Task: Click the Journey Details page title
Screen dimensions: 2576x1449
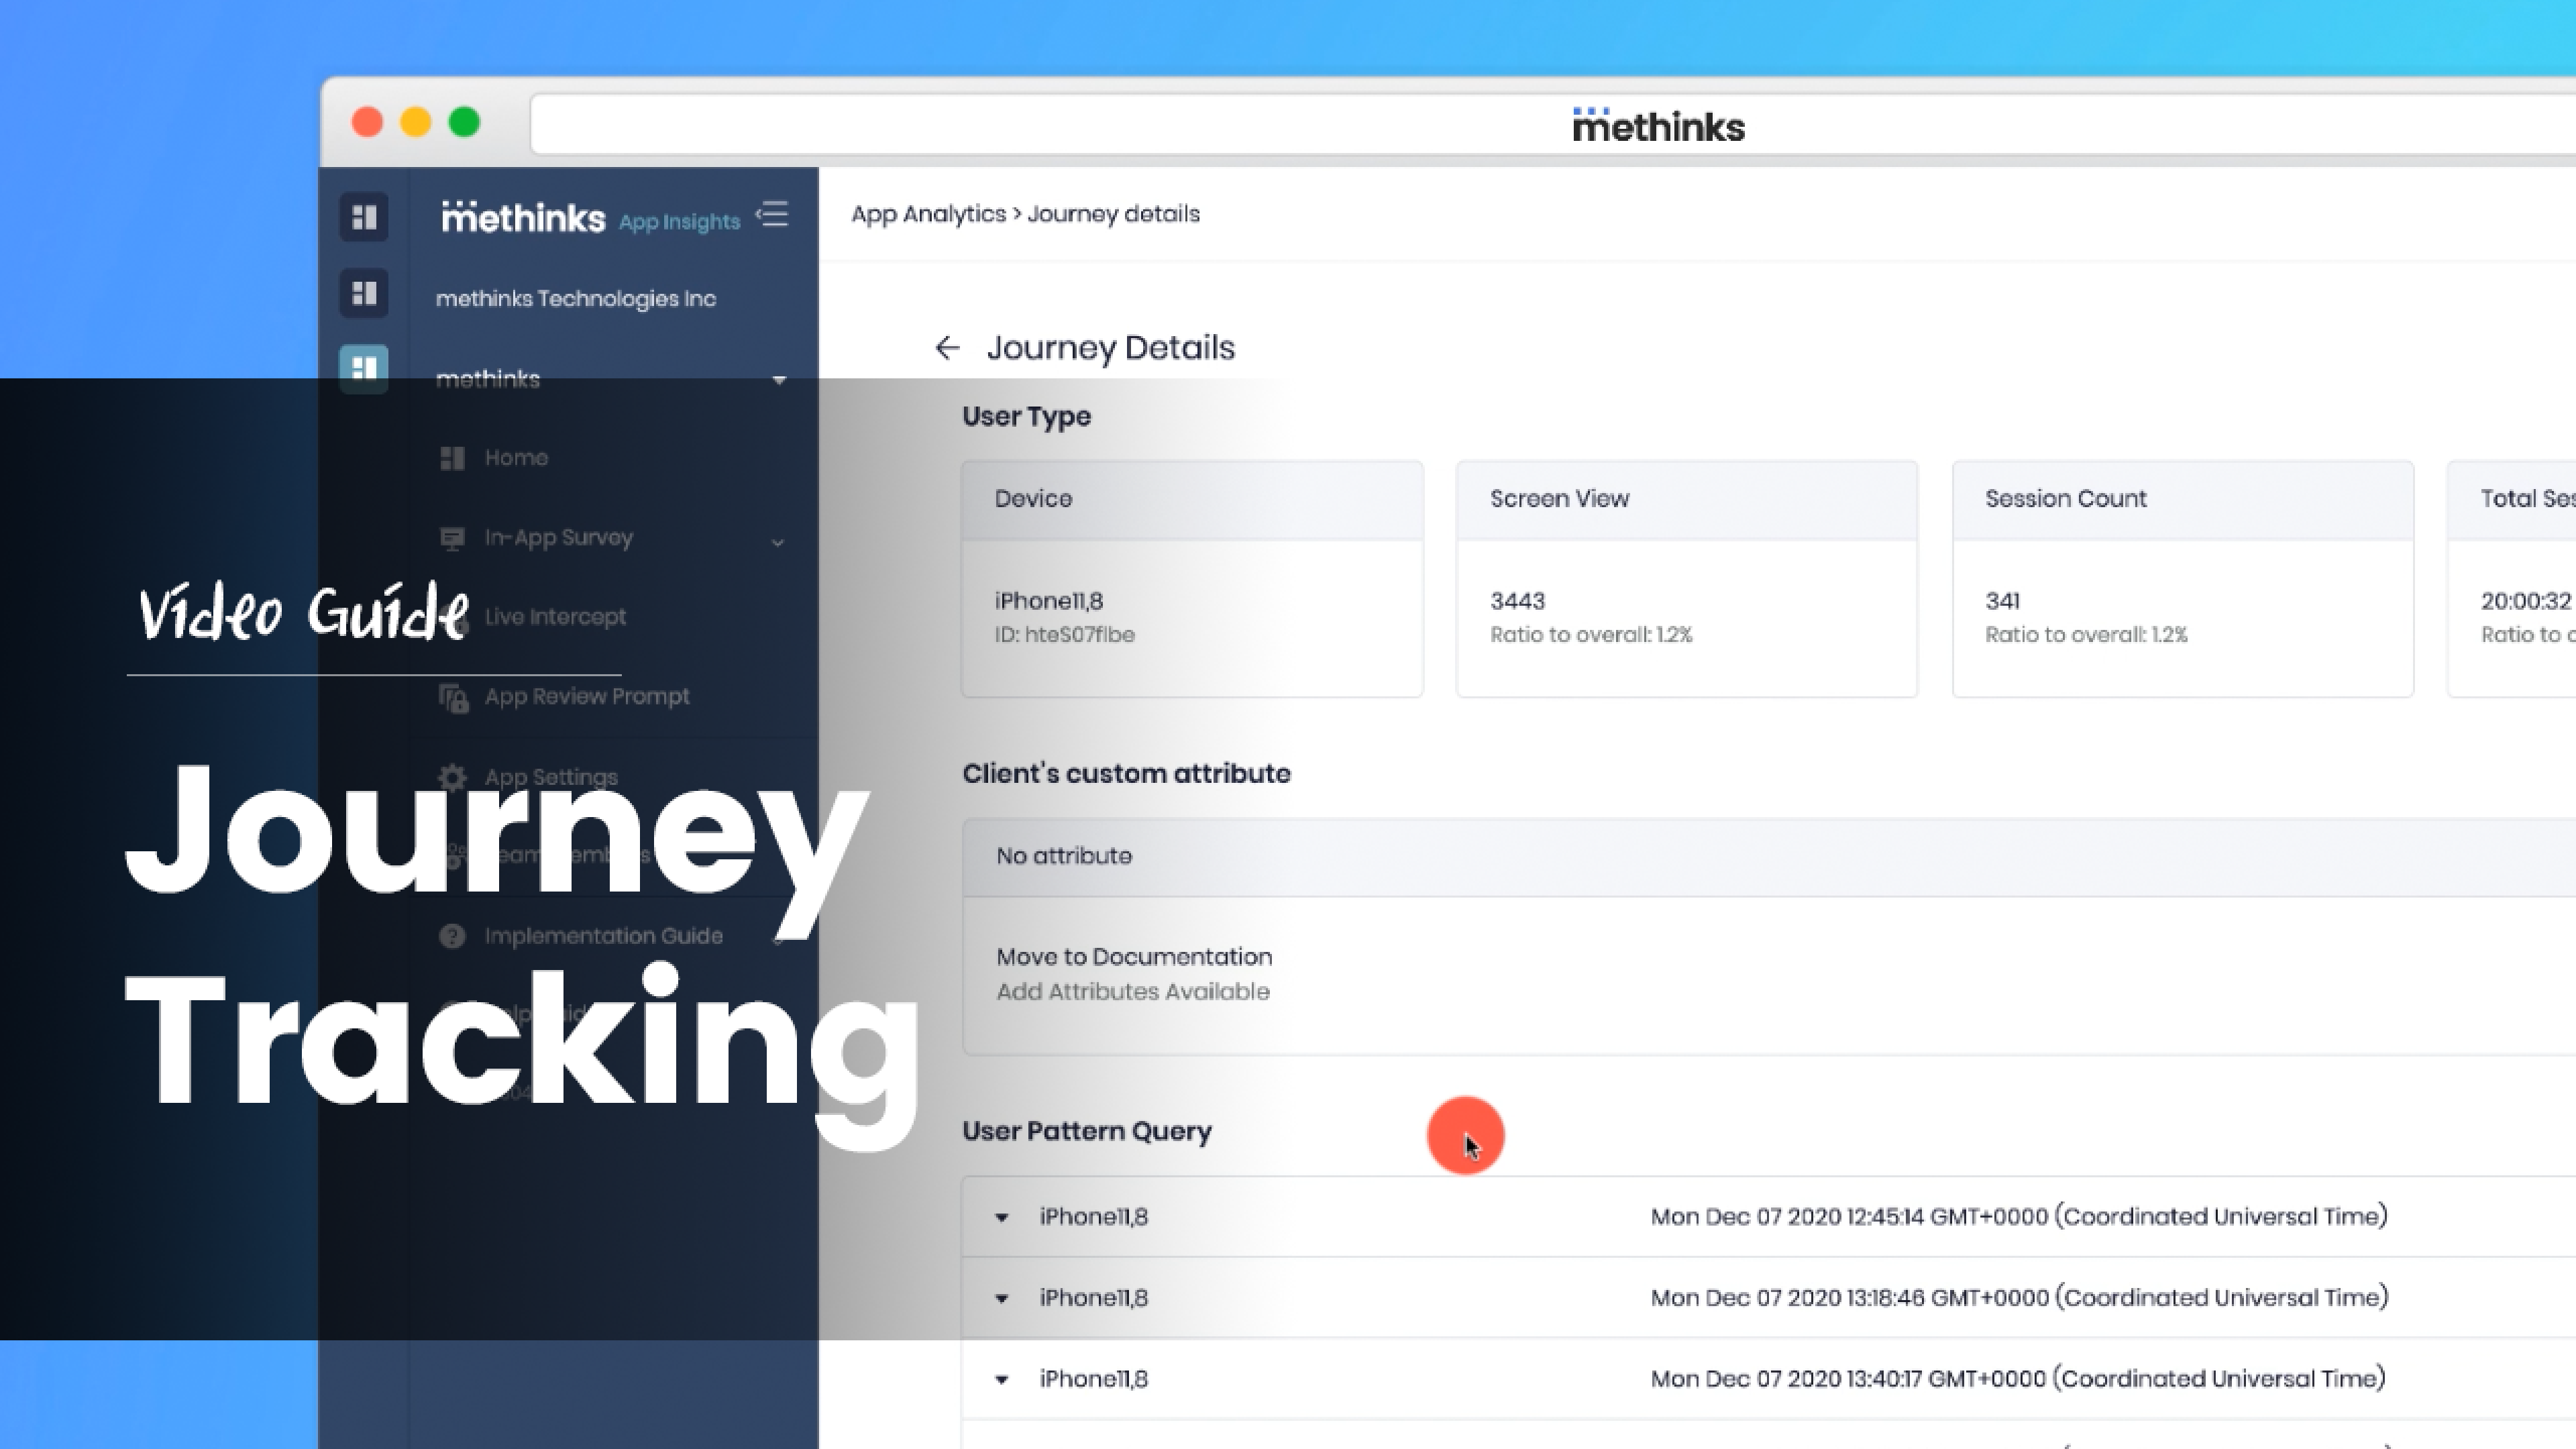Action: pos(1110,347)
